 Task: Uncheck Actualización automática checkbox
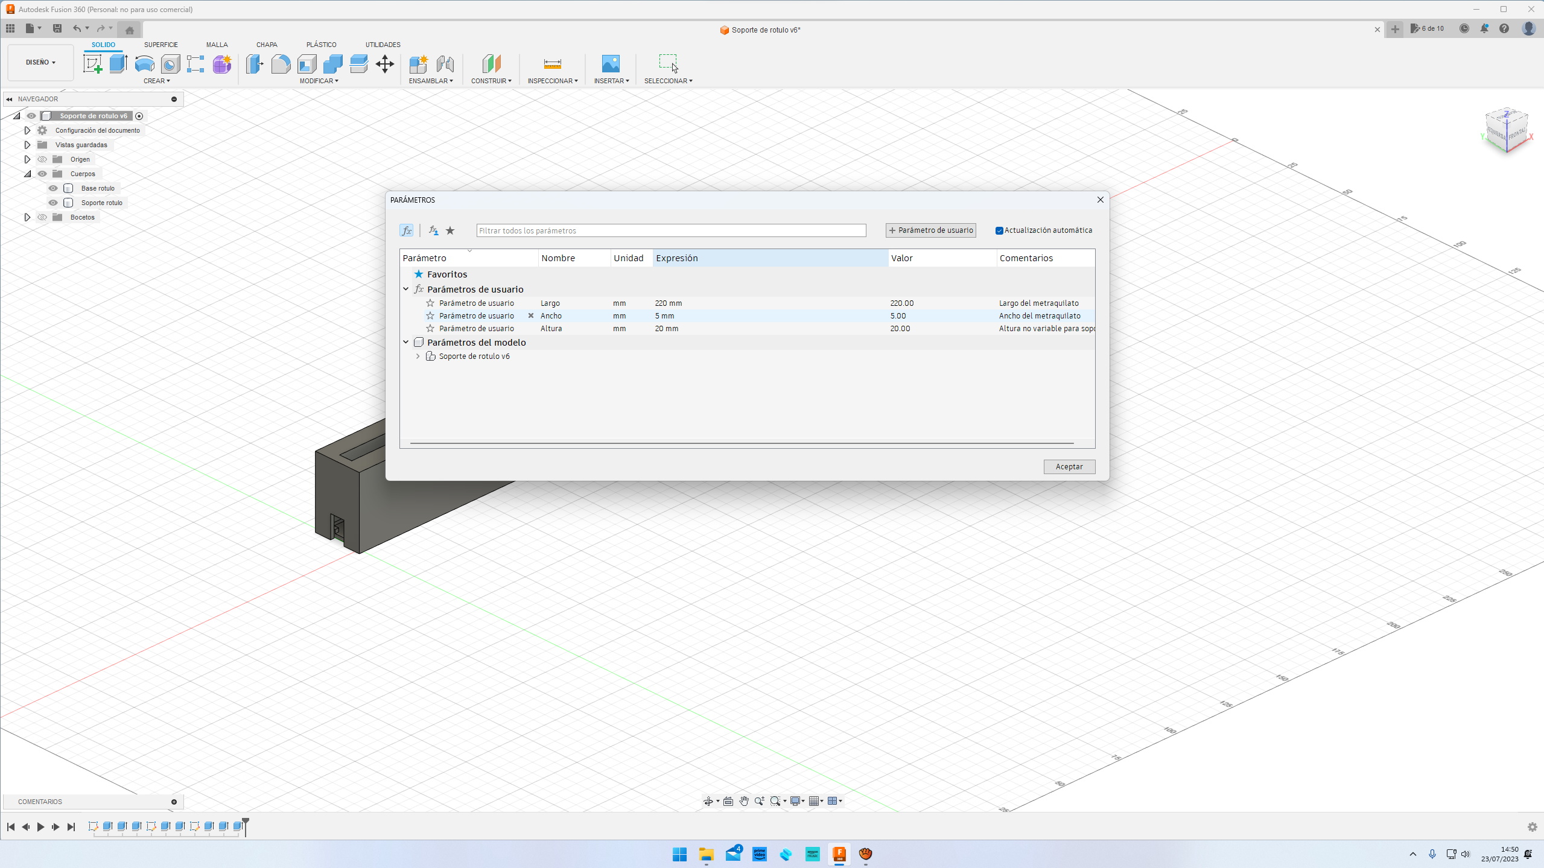coord(999,230)
